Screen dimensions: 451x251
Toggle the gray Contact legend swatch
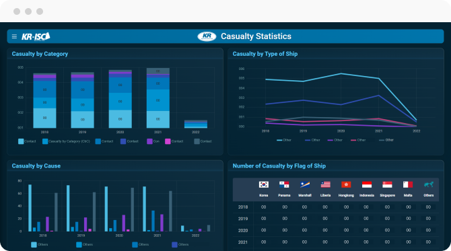tap(197, 141)
